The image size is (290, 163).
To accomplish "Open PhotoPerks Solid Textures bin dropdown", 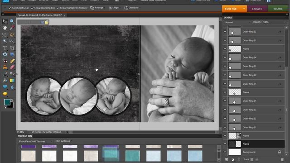I will (x=35, y=141).
